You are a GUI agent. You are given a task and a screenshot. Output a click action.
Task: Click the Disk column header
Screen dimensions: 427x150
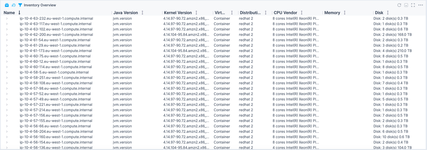[x=379, y=13]
